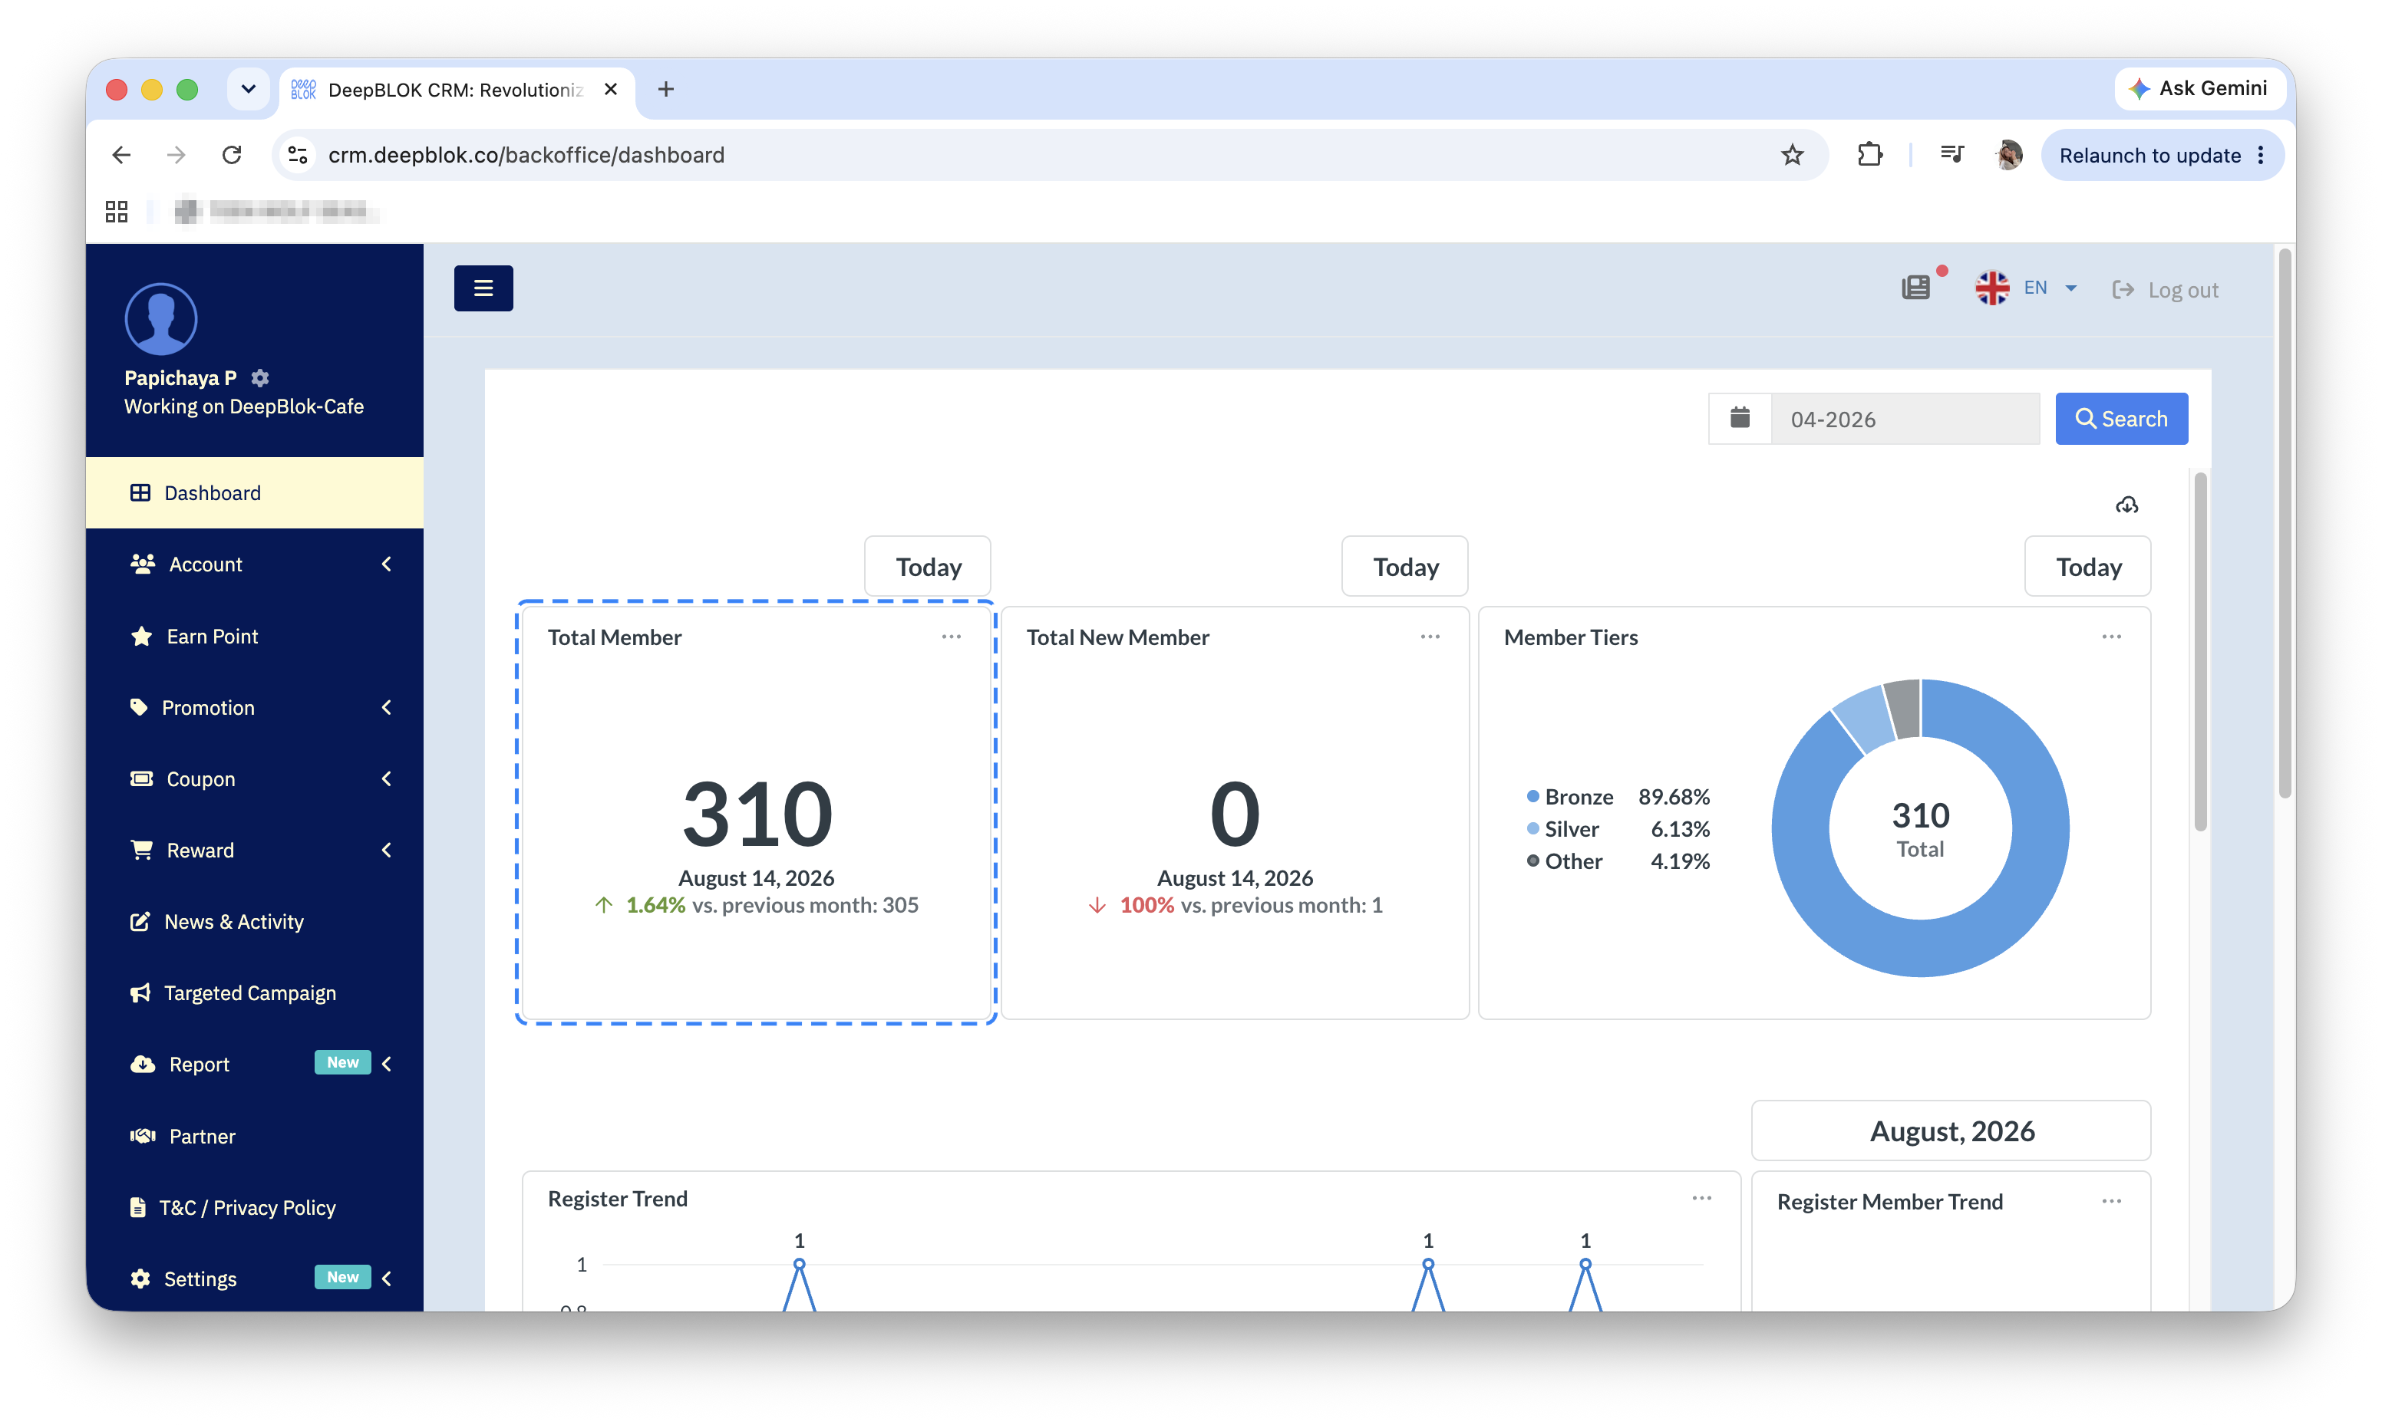This screenshot has width=2382, height=1425.
Task: View site information icon in address bar
Action: [x=298, y=155]
